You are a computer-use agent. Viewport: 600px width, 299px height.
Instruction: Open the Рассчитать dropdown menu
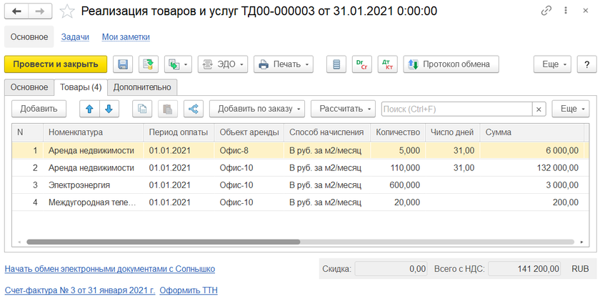tap(343, 109)
